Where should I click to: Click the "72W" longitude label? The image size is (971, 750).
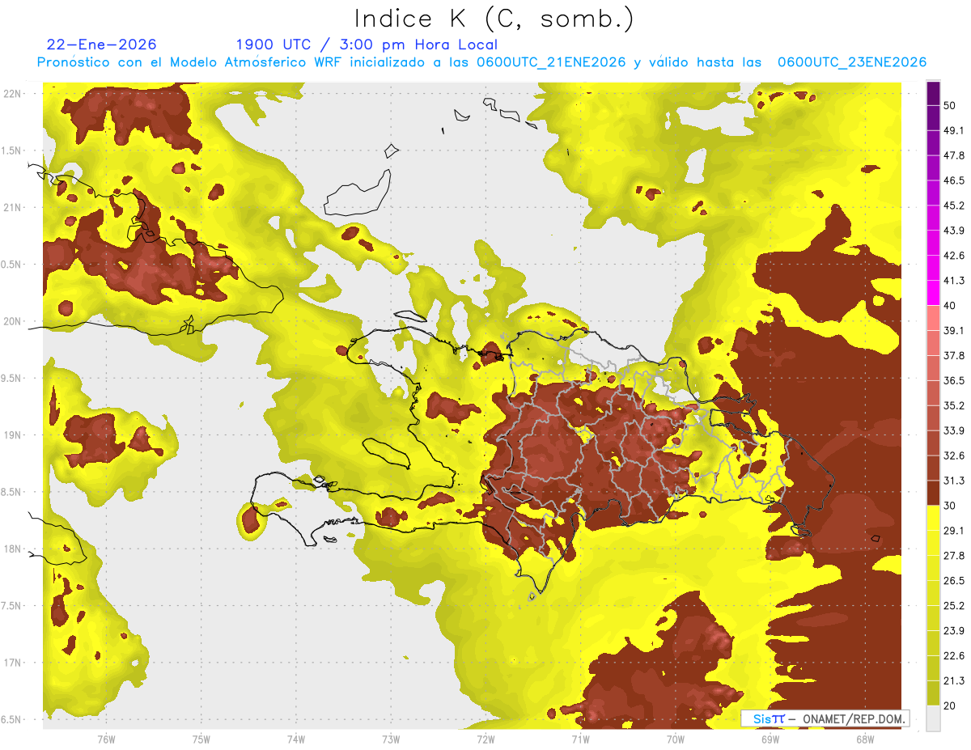485,739
